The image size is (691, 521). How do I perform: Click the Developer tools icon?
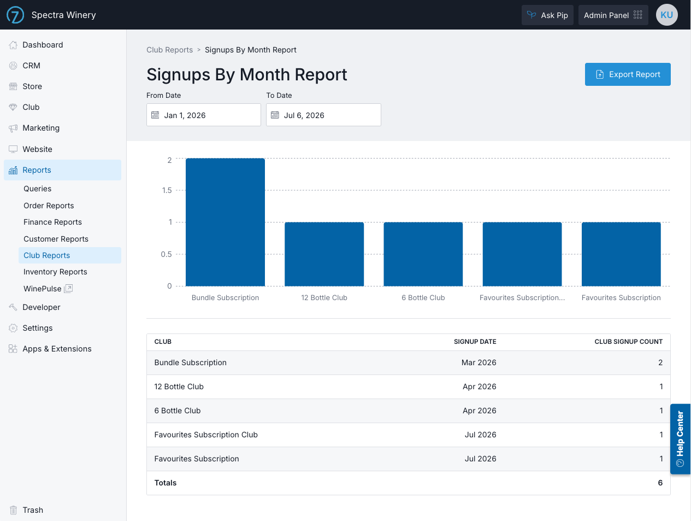tap(13, 307)
